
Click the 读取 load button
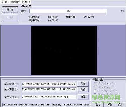click(x=109, y=105)
